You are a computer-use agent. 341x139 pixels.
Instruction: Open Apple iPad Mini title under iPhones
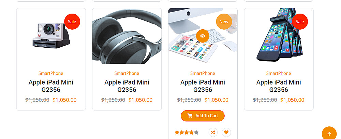pos(279,86)
